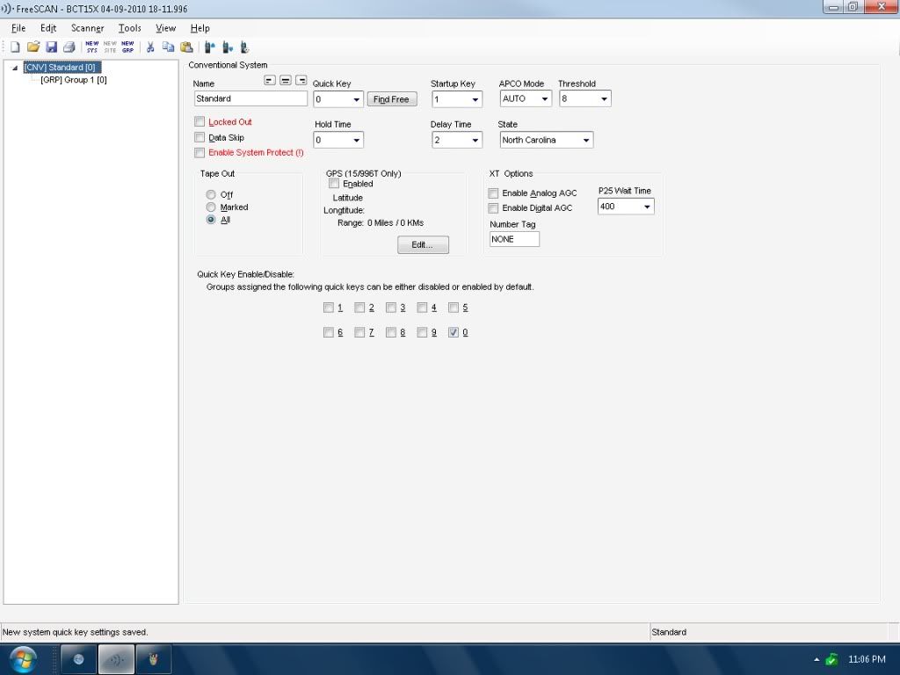The width and height of the screenshot is (900, 675).
Task: Click the Open folder toolbar icon
Action: (33, 47)
